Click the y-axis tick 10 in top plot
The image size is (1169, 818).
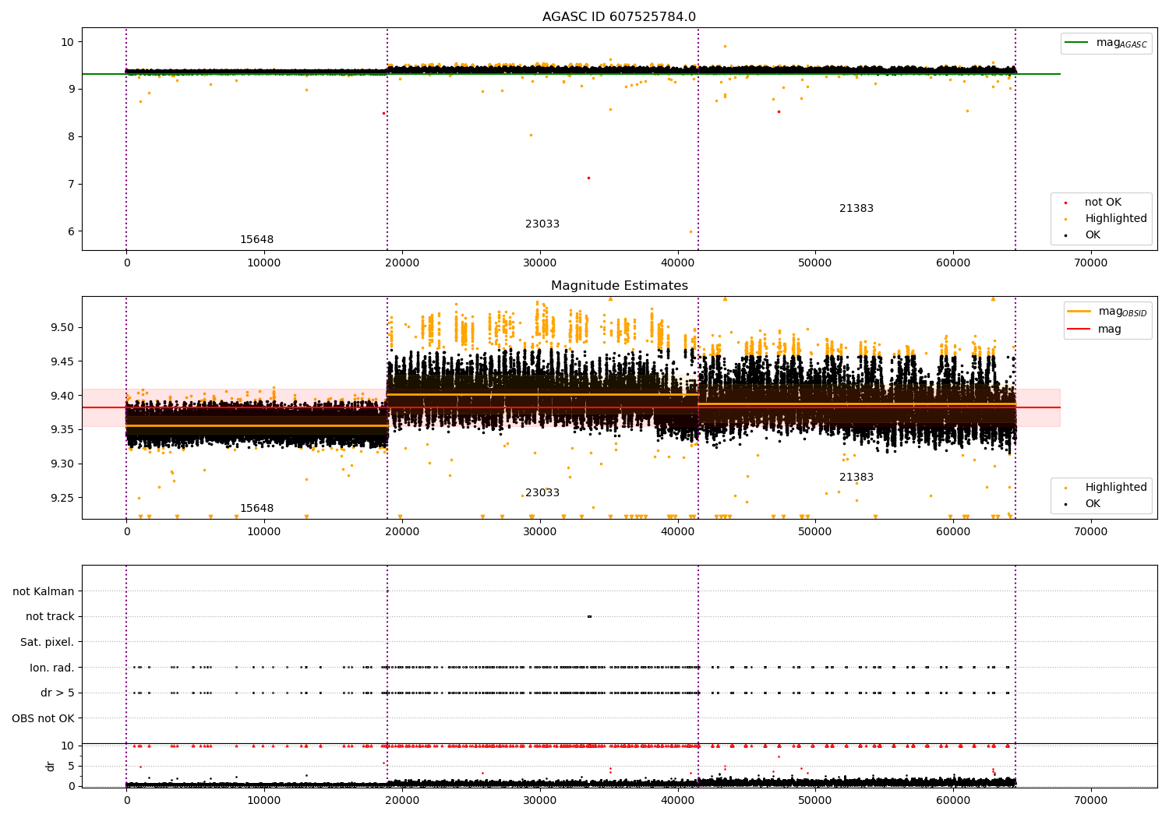(x=68, y=42)
